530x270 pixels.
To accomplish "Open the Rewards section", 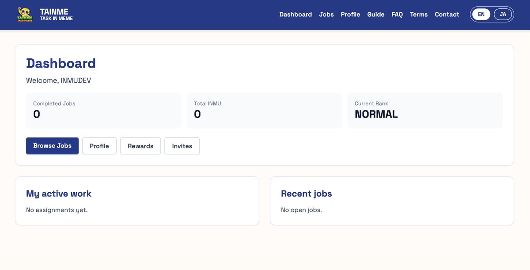I will 140,146.
